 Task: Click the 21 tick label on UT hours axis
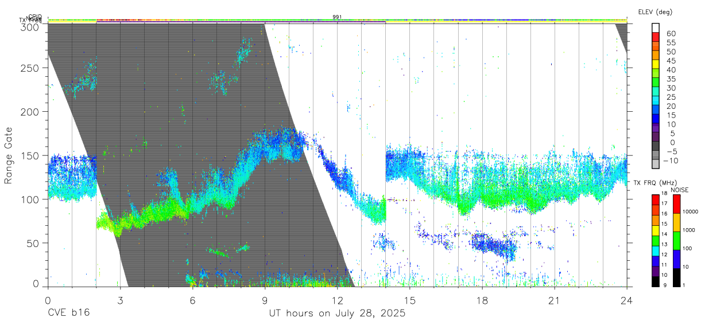click(554, 300)
